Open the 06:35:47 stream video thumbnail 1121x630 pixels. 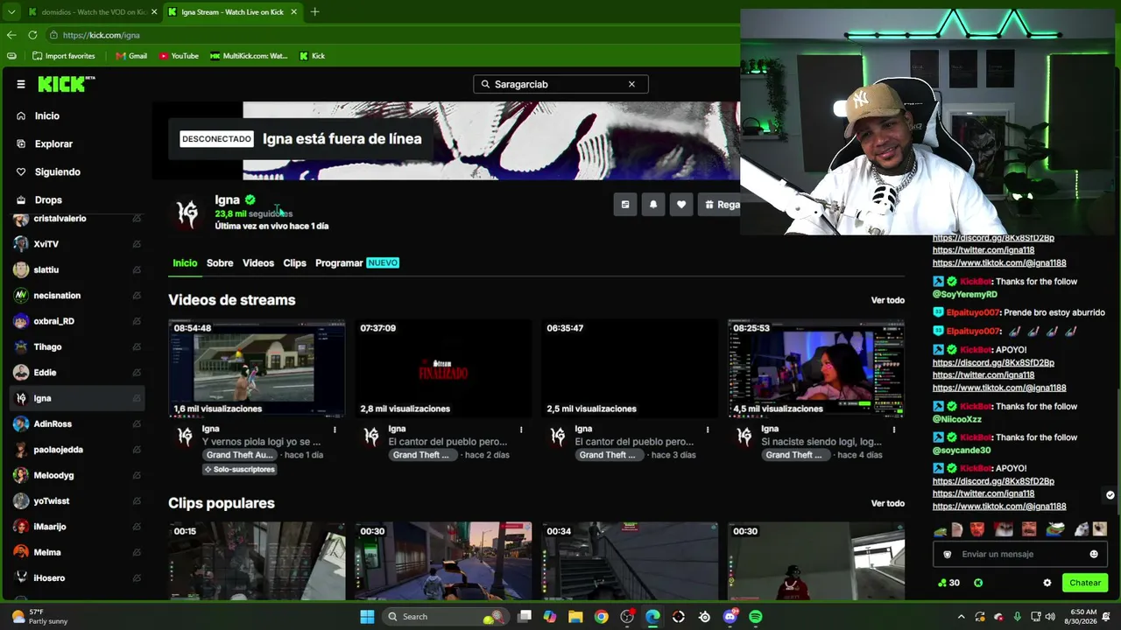[630, 368]
